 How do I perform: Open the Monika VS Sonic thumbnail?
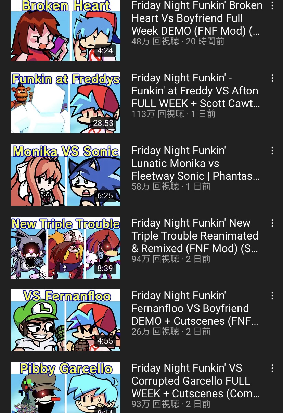tap(66, 175)
